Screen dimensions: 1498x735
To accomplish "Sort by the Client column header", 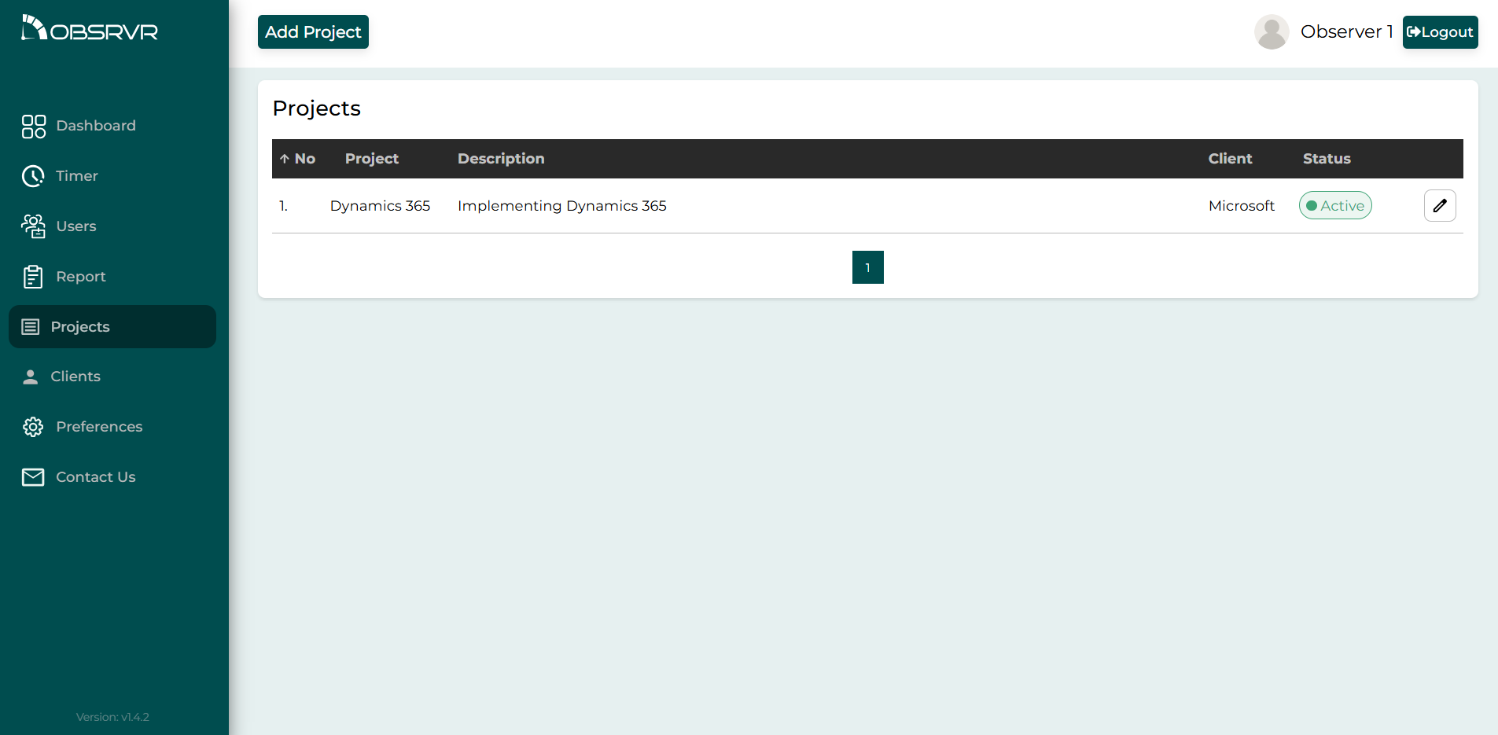I will (1230, 159).
